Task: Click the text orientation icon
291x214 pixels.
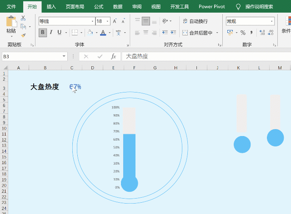Action: click(165, 21)
